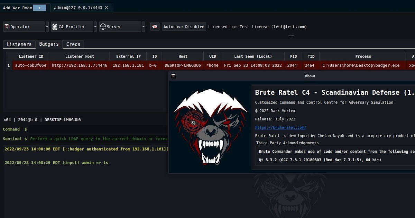Click the admin => ls log line

(56, 162)
